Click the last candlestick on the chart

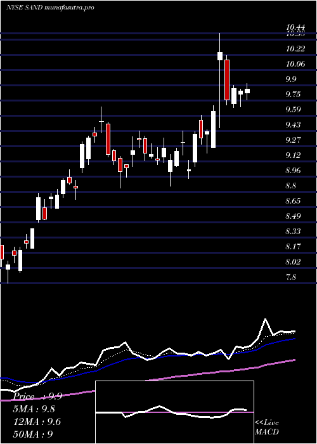click(x=247, y=91)
